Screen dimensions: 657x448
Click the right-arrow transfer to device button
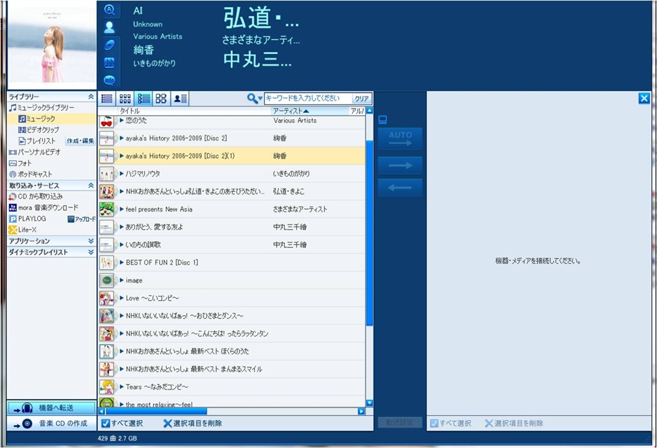pos(400,166)
